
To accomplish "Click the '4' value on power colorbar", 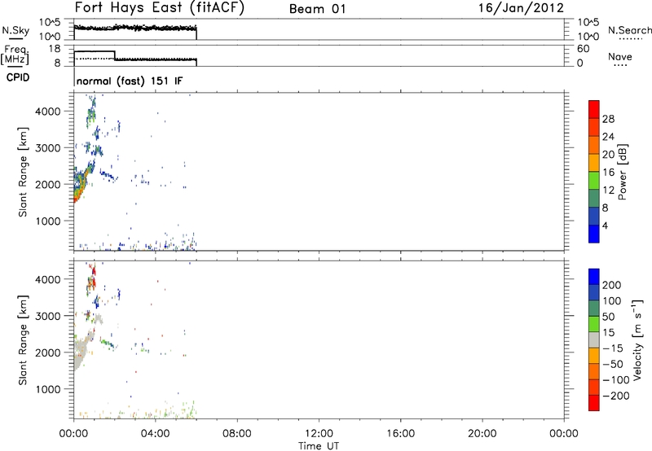I will pyautogui.click(x=606, y=225).
